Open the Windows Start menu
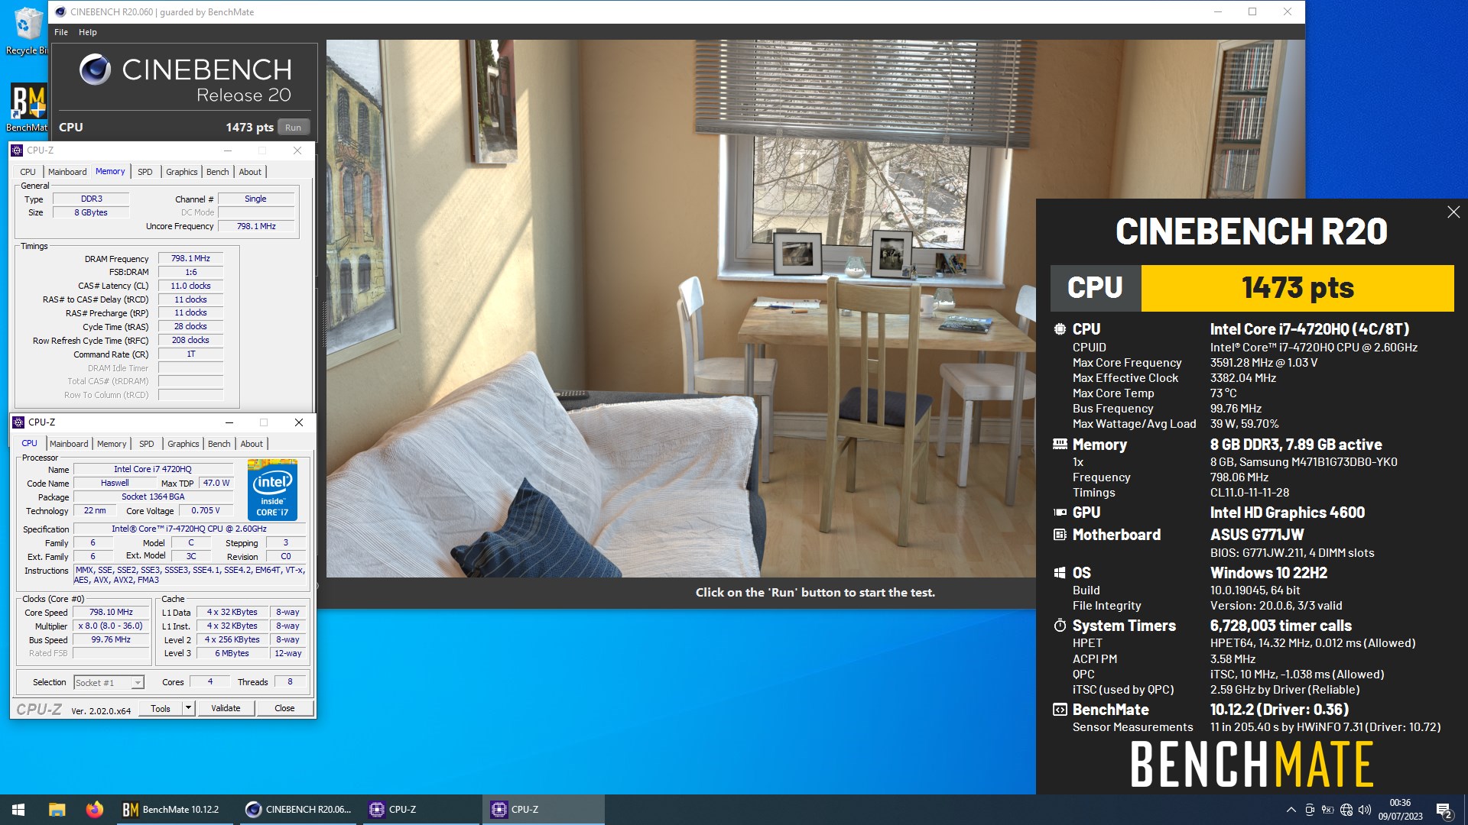 coord(18,810)
